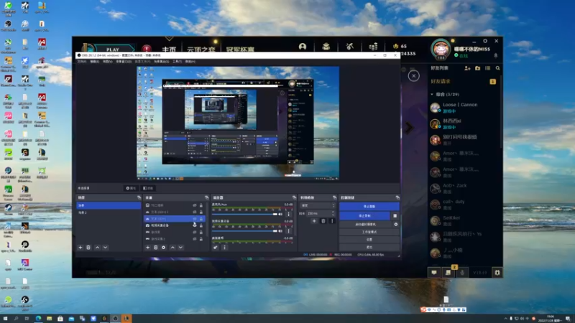Image resolution: width=575 pixels, height=323 pixels.
Task: Open audio mixer menu via bottom three-dot icon
Action: [224, 248]
